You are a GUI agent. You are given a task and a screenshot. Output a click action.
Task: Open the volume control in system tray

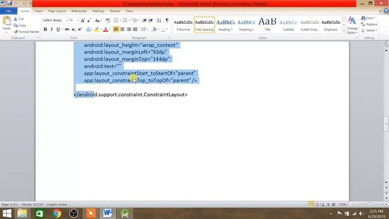click(361, 214)
